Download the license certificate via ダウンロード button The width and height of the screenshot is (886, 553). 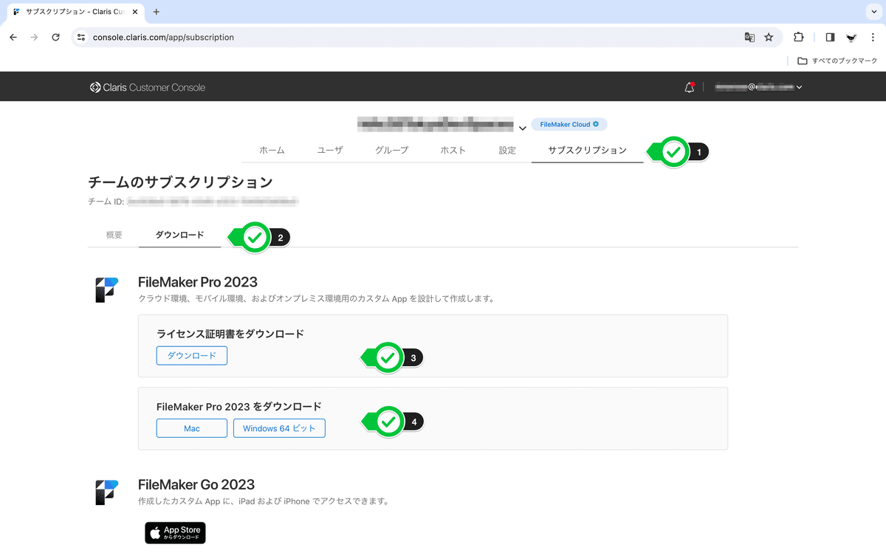191,355
